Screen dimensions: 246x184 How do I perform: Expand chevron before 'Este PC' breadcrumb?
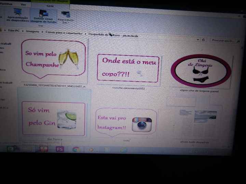(5, 30)
